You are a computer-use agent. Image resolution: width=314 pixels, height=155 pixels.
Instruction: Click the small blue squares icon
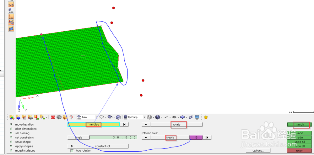(191, 117)
